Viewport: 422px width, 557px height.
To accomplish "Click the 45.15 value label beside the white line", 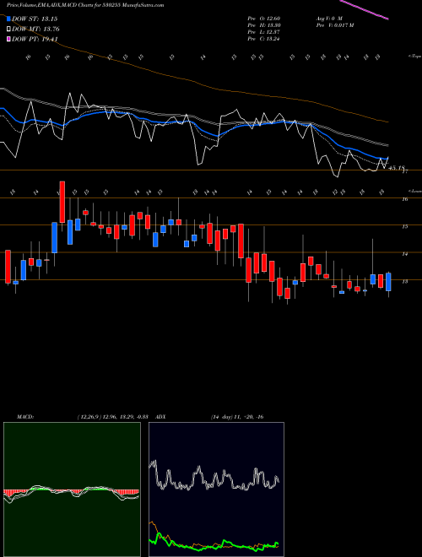I will coord(397,167).
